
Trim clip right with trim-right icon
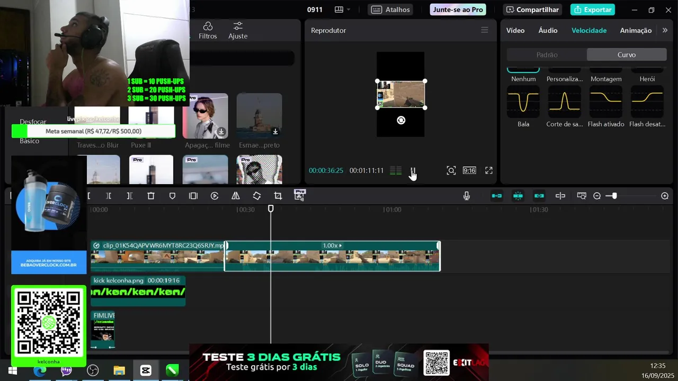pyautogui.click(x=130, y=196)
